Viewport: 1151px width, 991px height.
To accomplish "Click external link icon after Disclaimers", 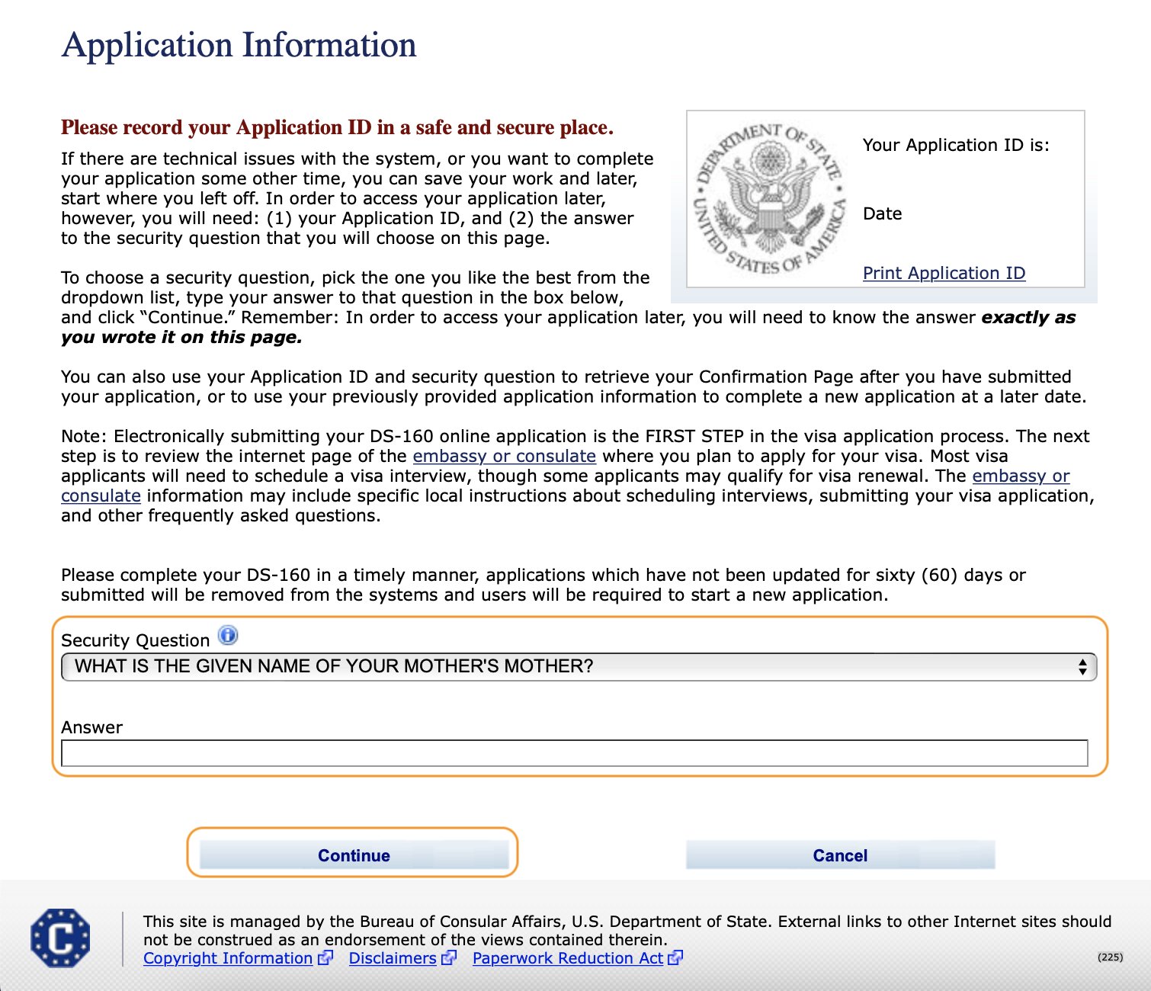I will coord(449,957).
